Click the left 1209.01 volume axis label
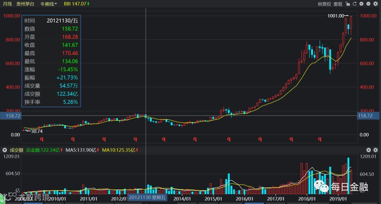Screen dimensions: 381x204 tap(11, 157)
